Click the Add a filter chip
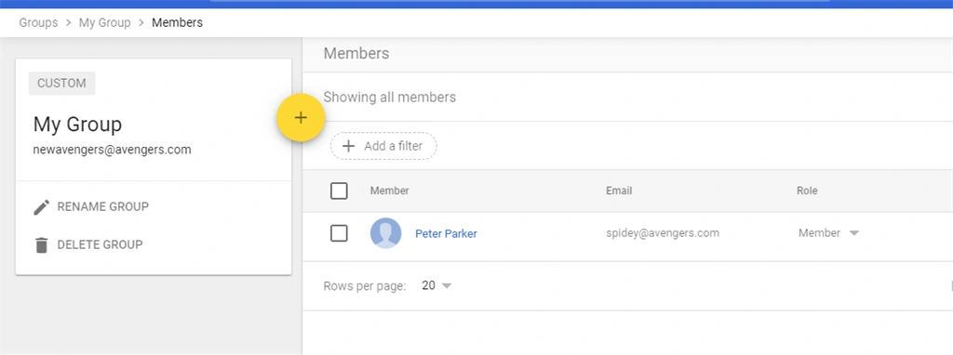Screen dimensions: 953x355 (383, 146)
